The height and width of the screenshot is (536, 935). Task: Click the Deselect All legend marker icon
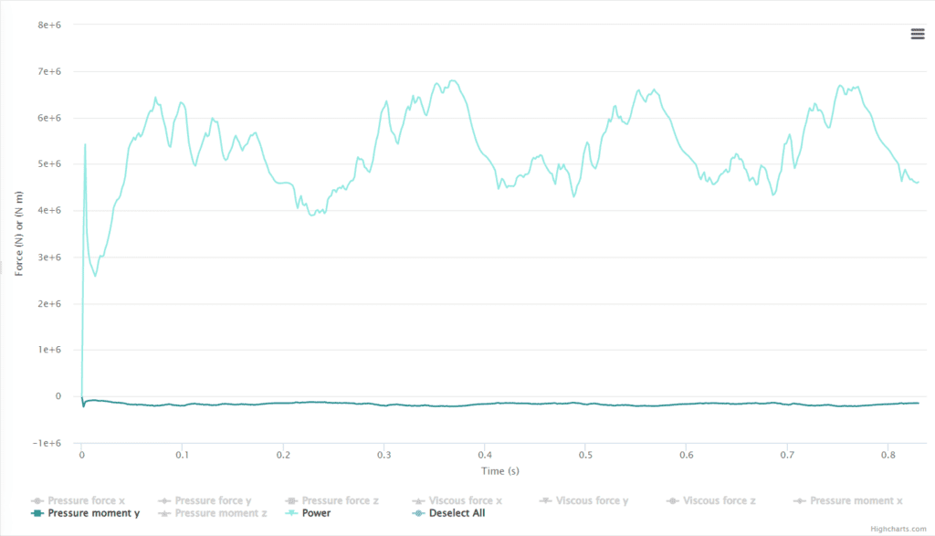417,513
